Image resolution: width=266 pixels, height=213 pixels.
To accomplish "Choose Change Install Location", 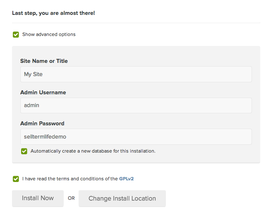I will pos(122,199).
